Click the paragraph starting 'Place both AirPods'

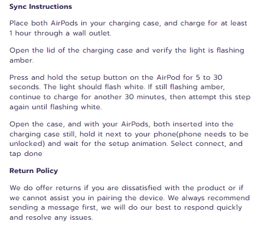click(x=128, y=28)
